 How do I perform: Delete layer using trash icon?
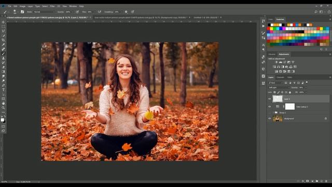click(x=326, y=181)
